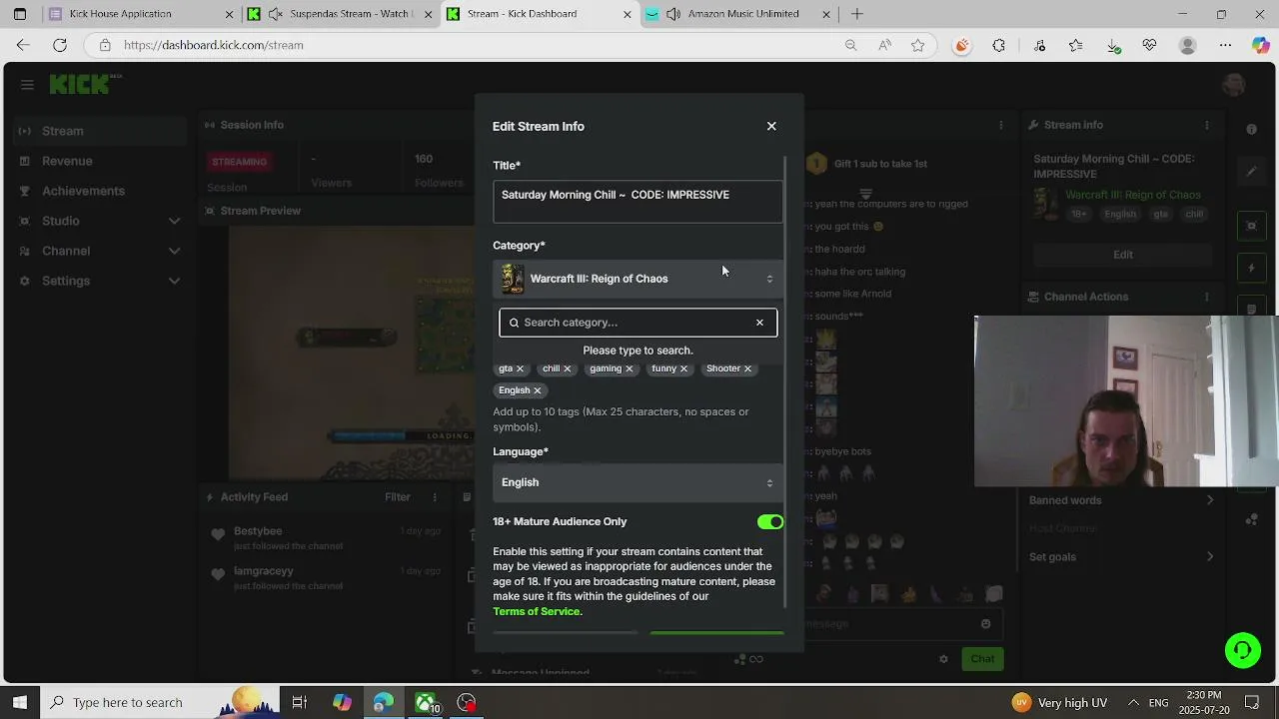Viewport: 1279px width, 719px height.
Task: Click the Windows Start button
Action: (19, 703)
